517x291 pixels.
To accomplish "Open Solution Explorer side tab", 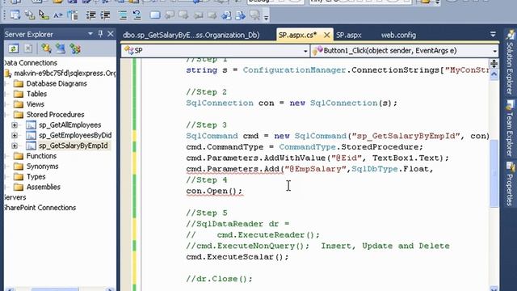I will pyautogui.click(x=510, y=63).
